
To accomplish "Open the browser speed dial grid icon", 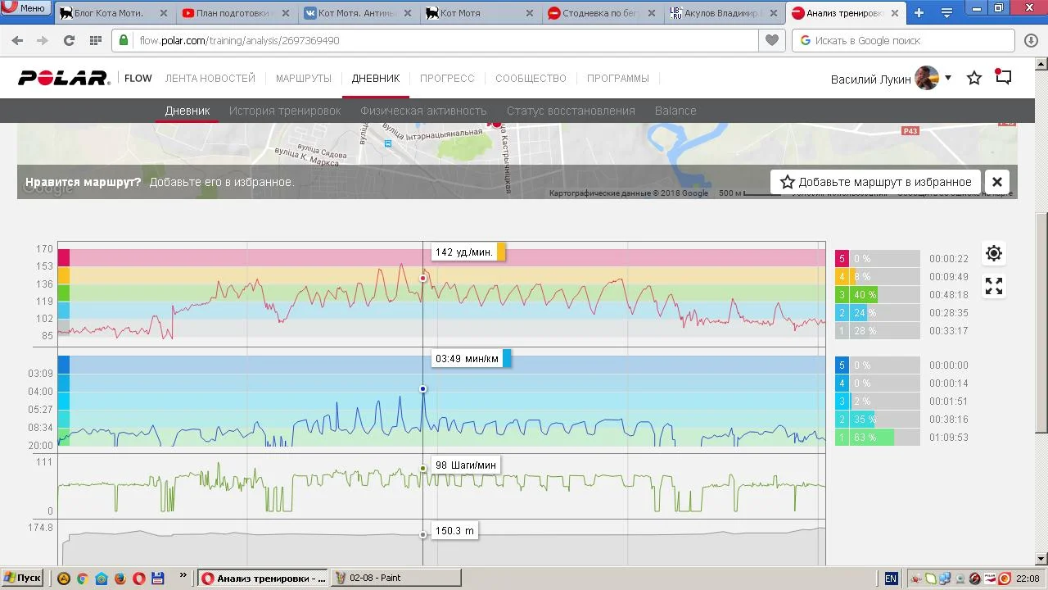I will point(96,40).
